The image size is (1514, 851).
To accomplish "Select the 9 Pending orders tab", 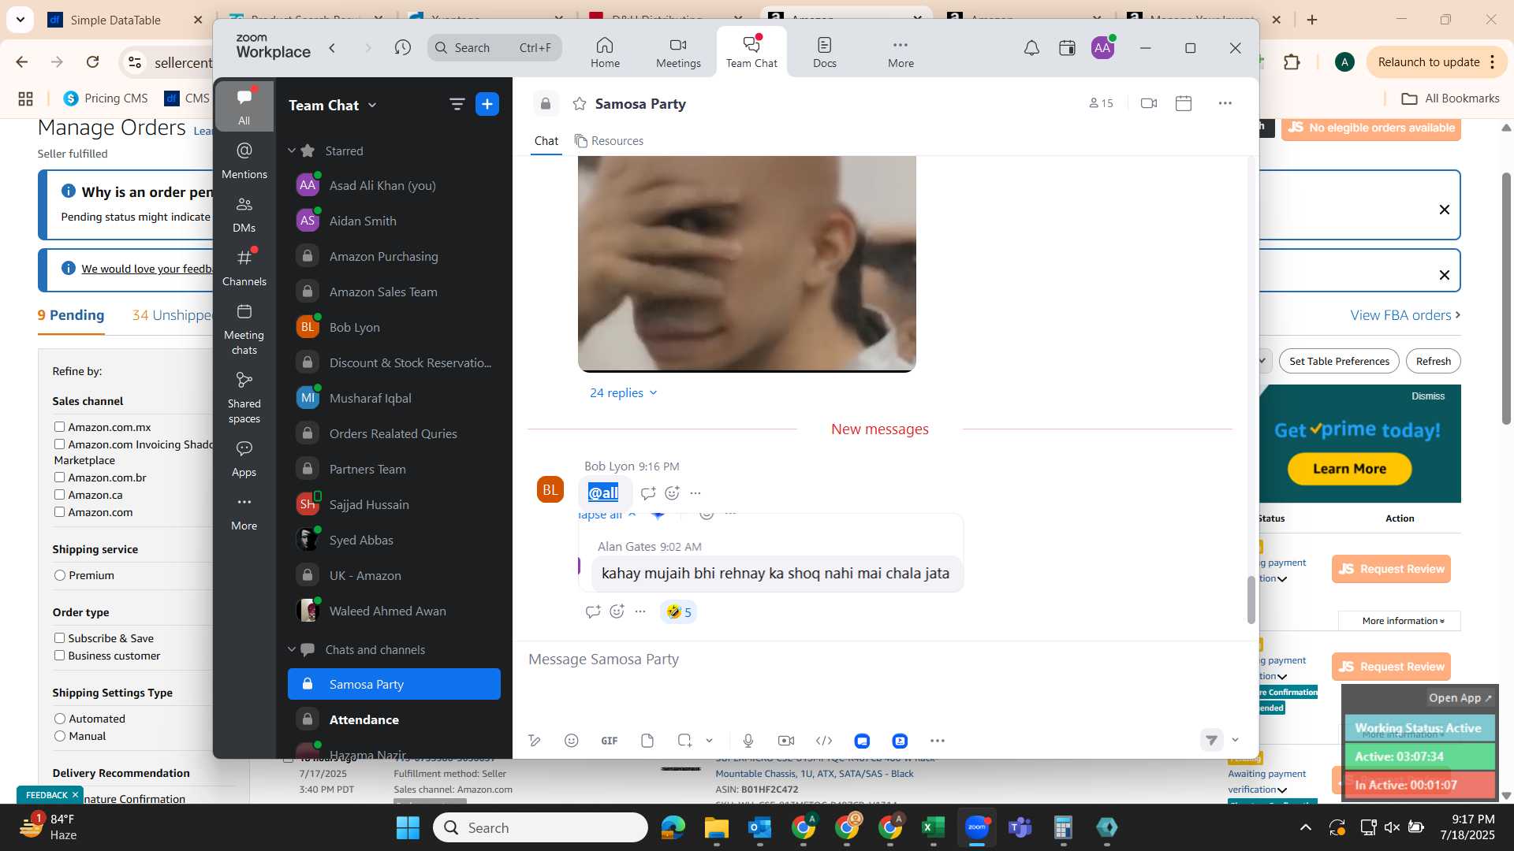I will tap(71, 315).
